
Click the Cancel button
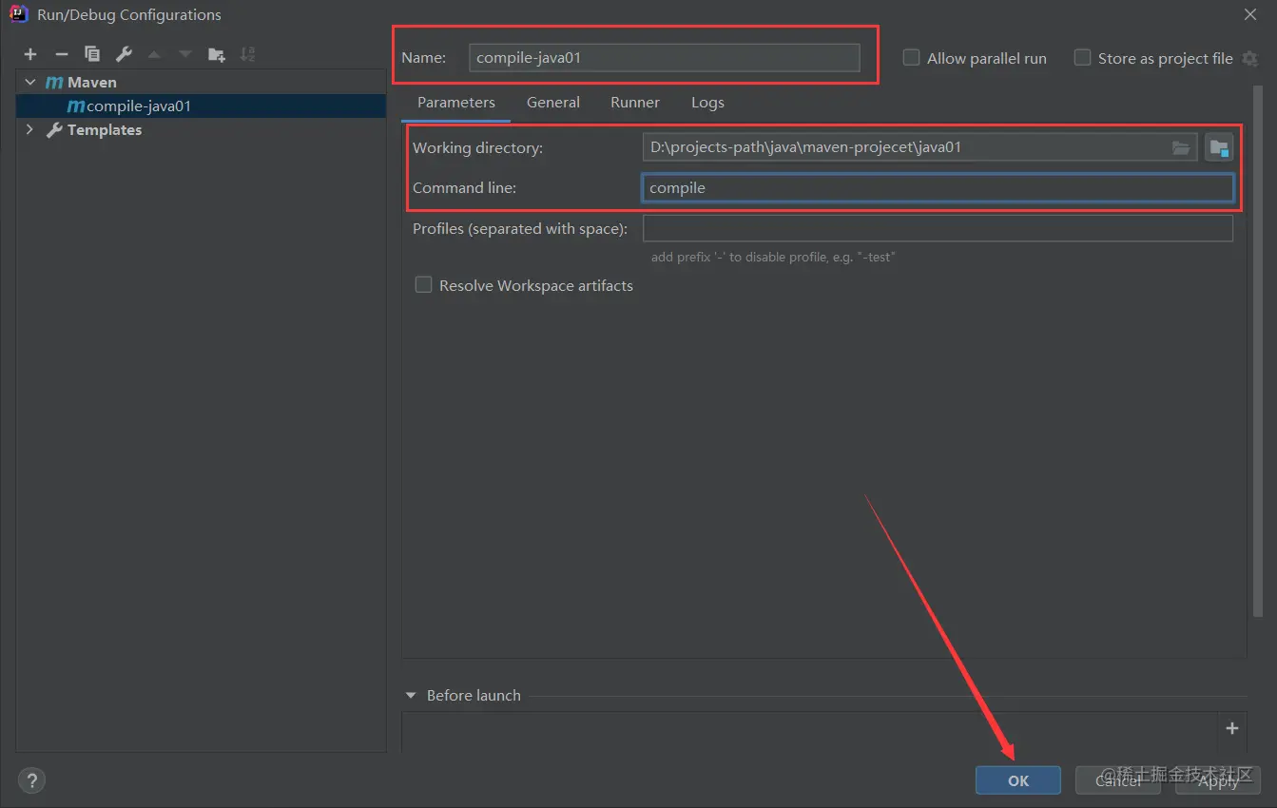point(1118,780)
